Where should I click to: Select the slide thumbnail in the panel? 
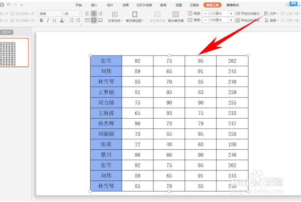point(14,52)
